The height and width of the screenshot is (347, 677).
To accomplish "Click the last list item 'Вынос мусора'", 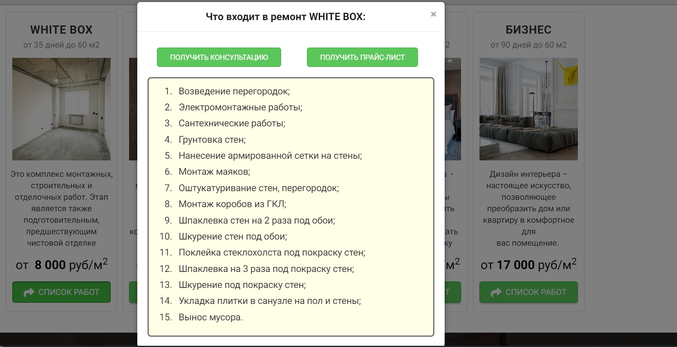I will [211, 317].
